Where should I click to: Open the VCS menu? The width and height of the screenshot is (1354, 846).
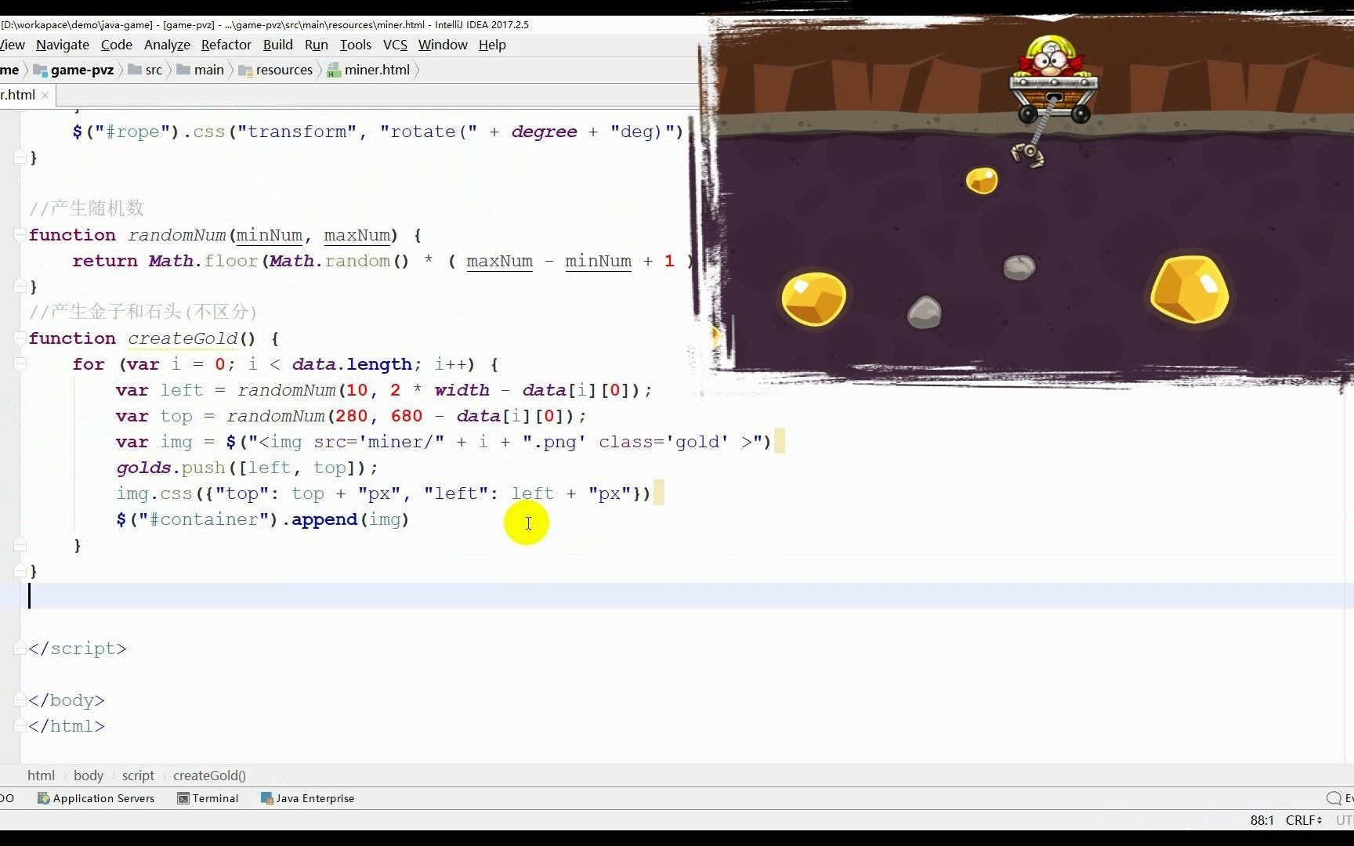point(395,45)
